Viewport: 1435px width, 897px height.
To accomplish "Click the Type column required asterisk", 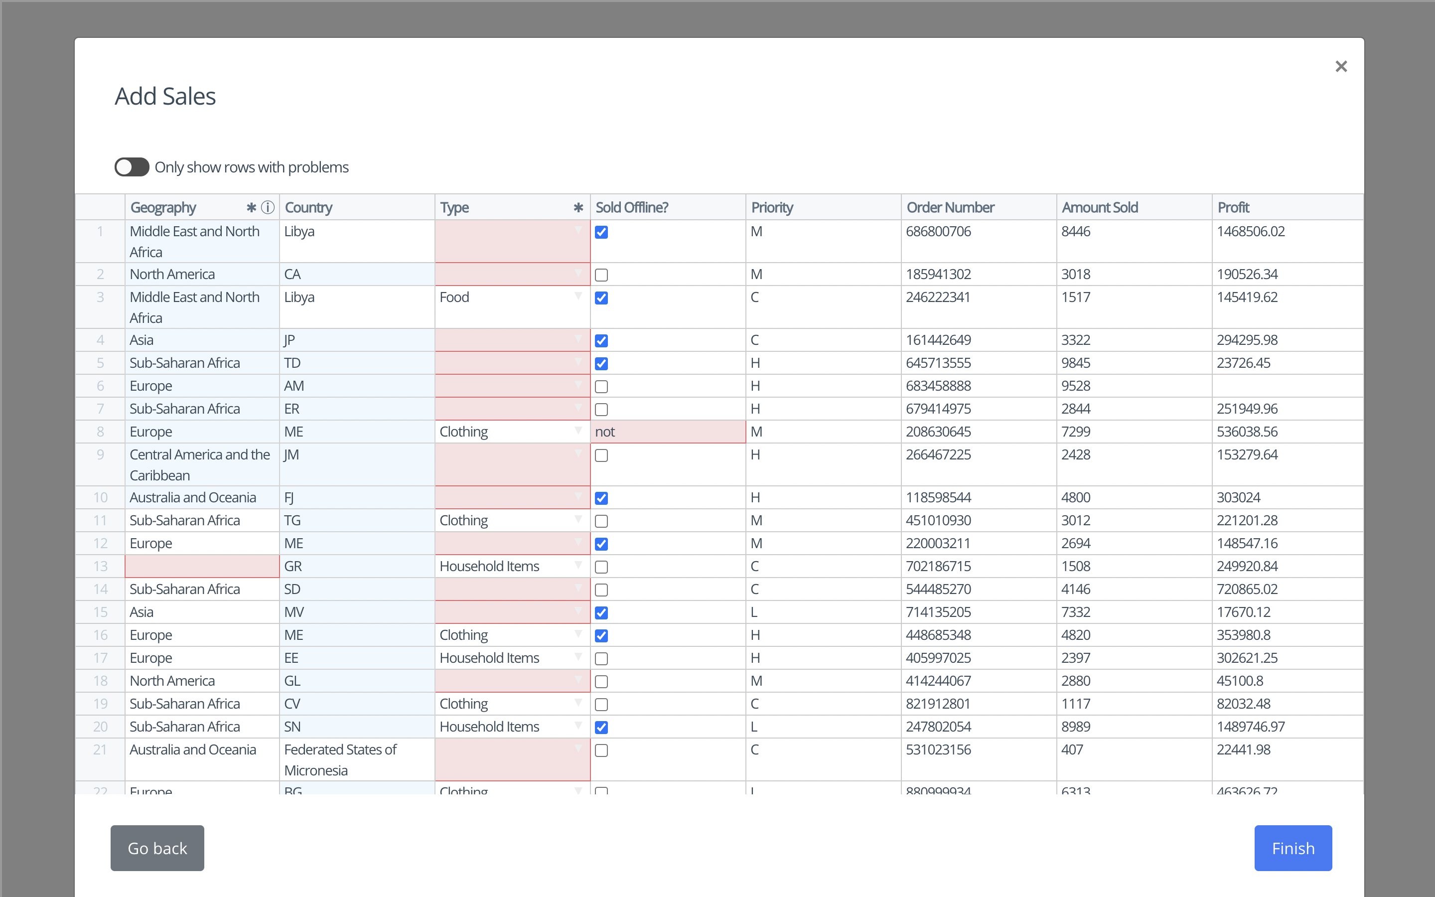I will coord(578,208).
